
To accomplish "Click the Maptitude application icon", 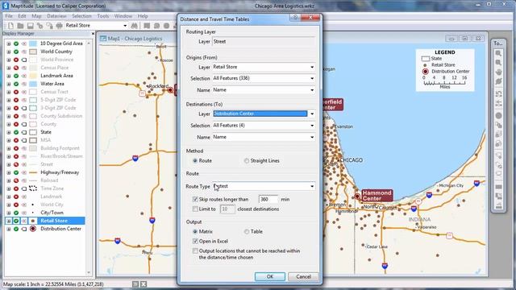I will click(6, 6).
